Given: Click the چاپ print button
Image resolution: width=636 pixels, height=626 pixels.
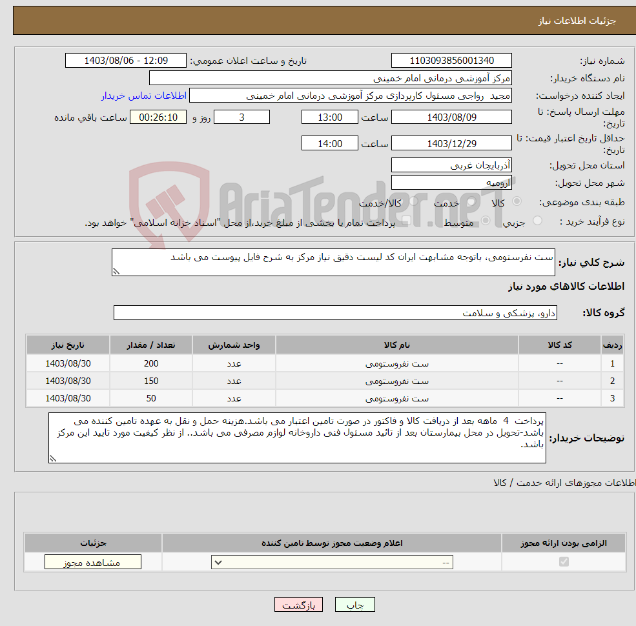Looking at the screenshot, I should (355, 605).
